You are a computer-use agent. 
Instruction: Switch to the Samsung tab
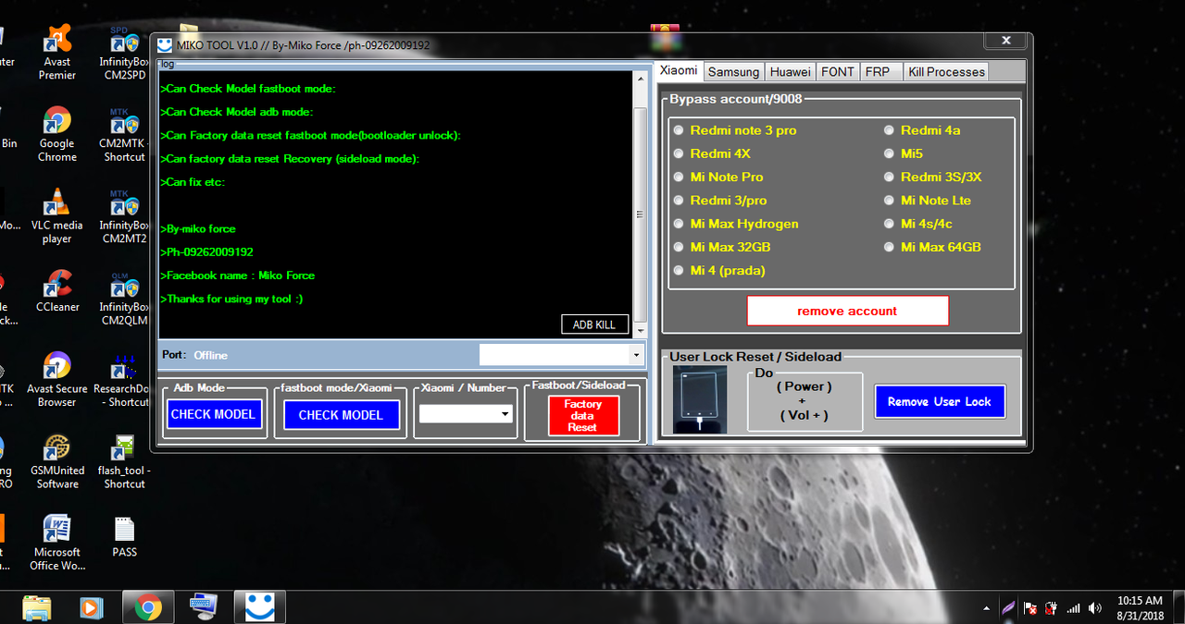coord(733,71)
